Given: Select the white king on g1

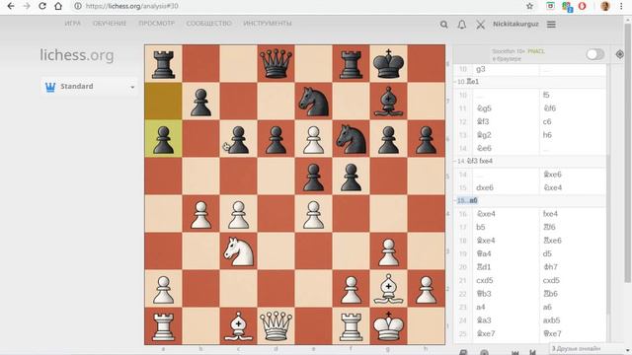Looking at the screenshot, I should pyautogui.click(x=388, y=326).
